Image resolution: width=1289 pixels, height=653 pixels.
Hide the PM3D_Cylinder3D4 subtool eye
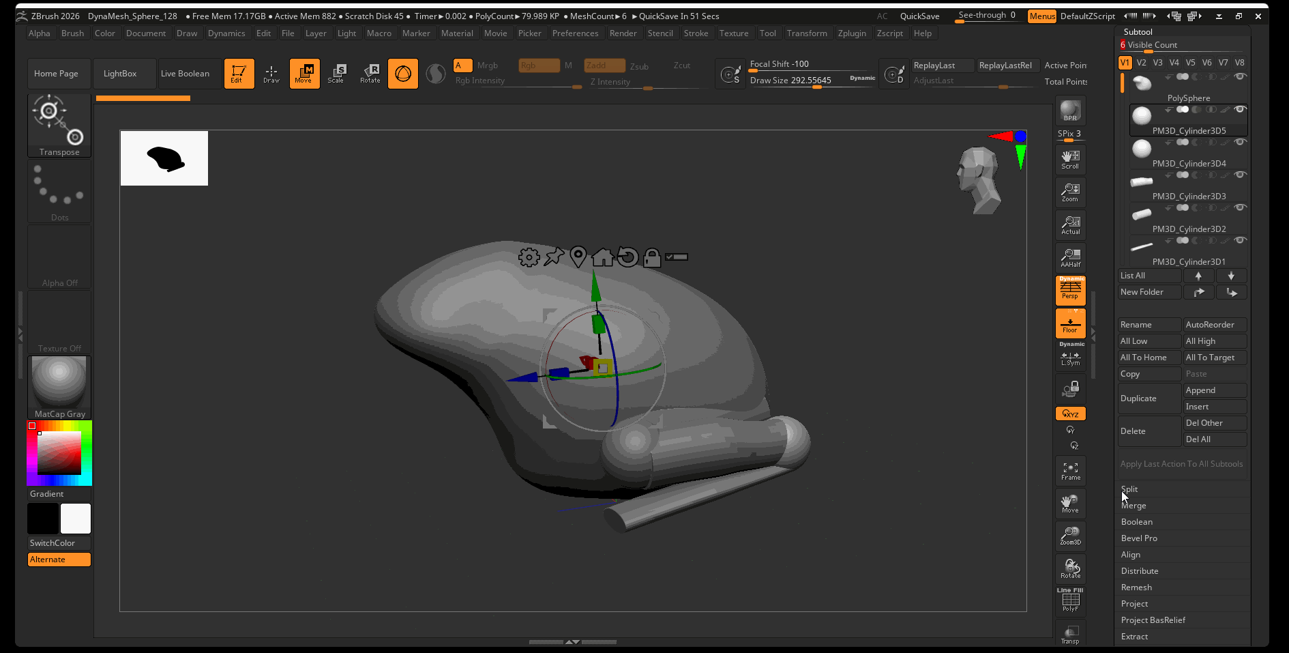[1240, 142]
